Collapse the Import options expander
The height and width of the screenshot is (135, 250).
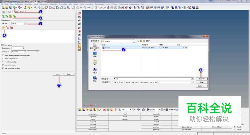pos(2,45)
